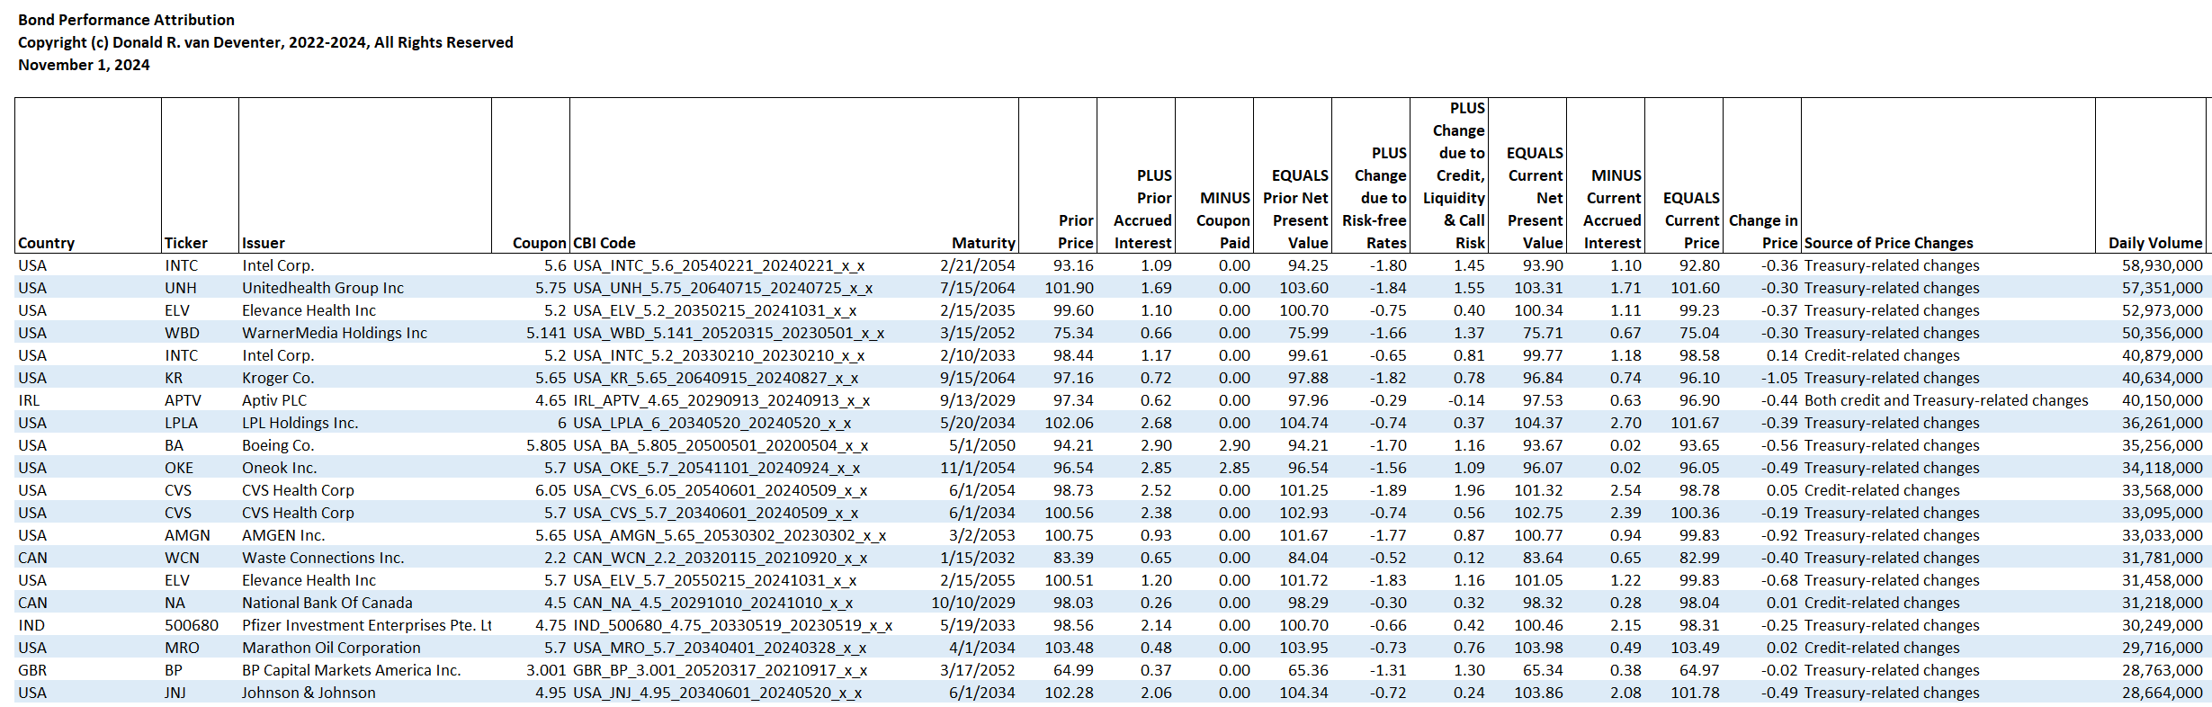This screenshot has height=707, width=2212.
Task: Click daily volume '28,664,000'
Action: coord(2162,693)
